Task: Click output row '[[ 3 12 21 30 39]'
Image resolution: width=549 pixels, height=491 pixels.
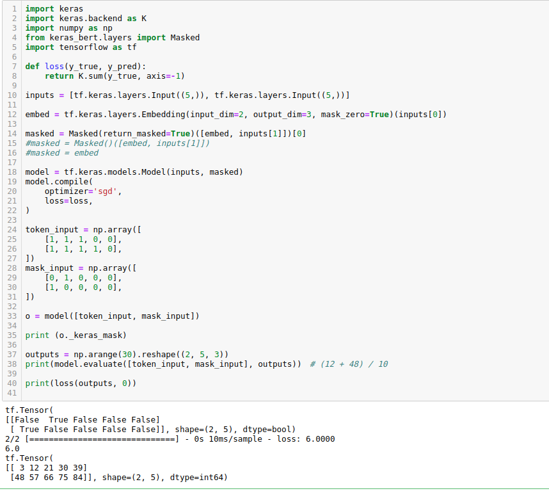Action: pos(46,467)
